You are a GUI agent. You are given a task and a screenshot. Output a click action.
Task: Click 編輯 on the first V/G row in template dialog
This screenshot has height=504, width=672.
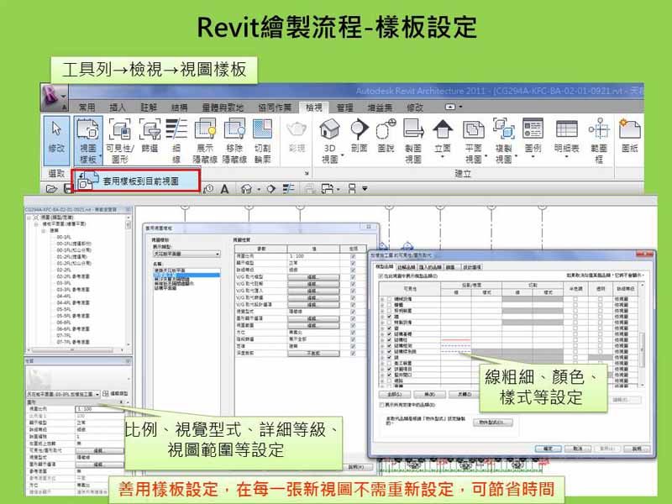coord(313,277)
